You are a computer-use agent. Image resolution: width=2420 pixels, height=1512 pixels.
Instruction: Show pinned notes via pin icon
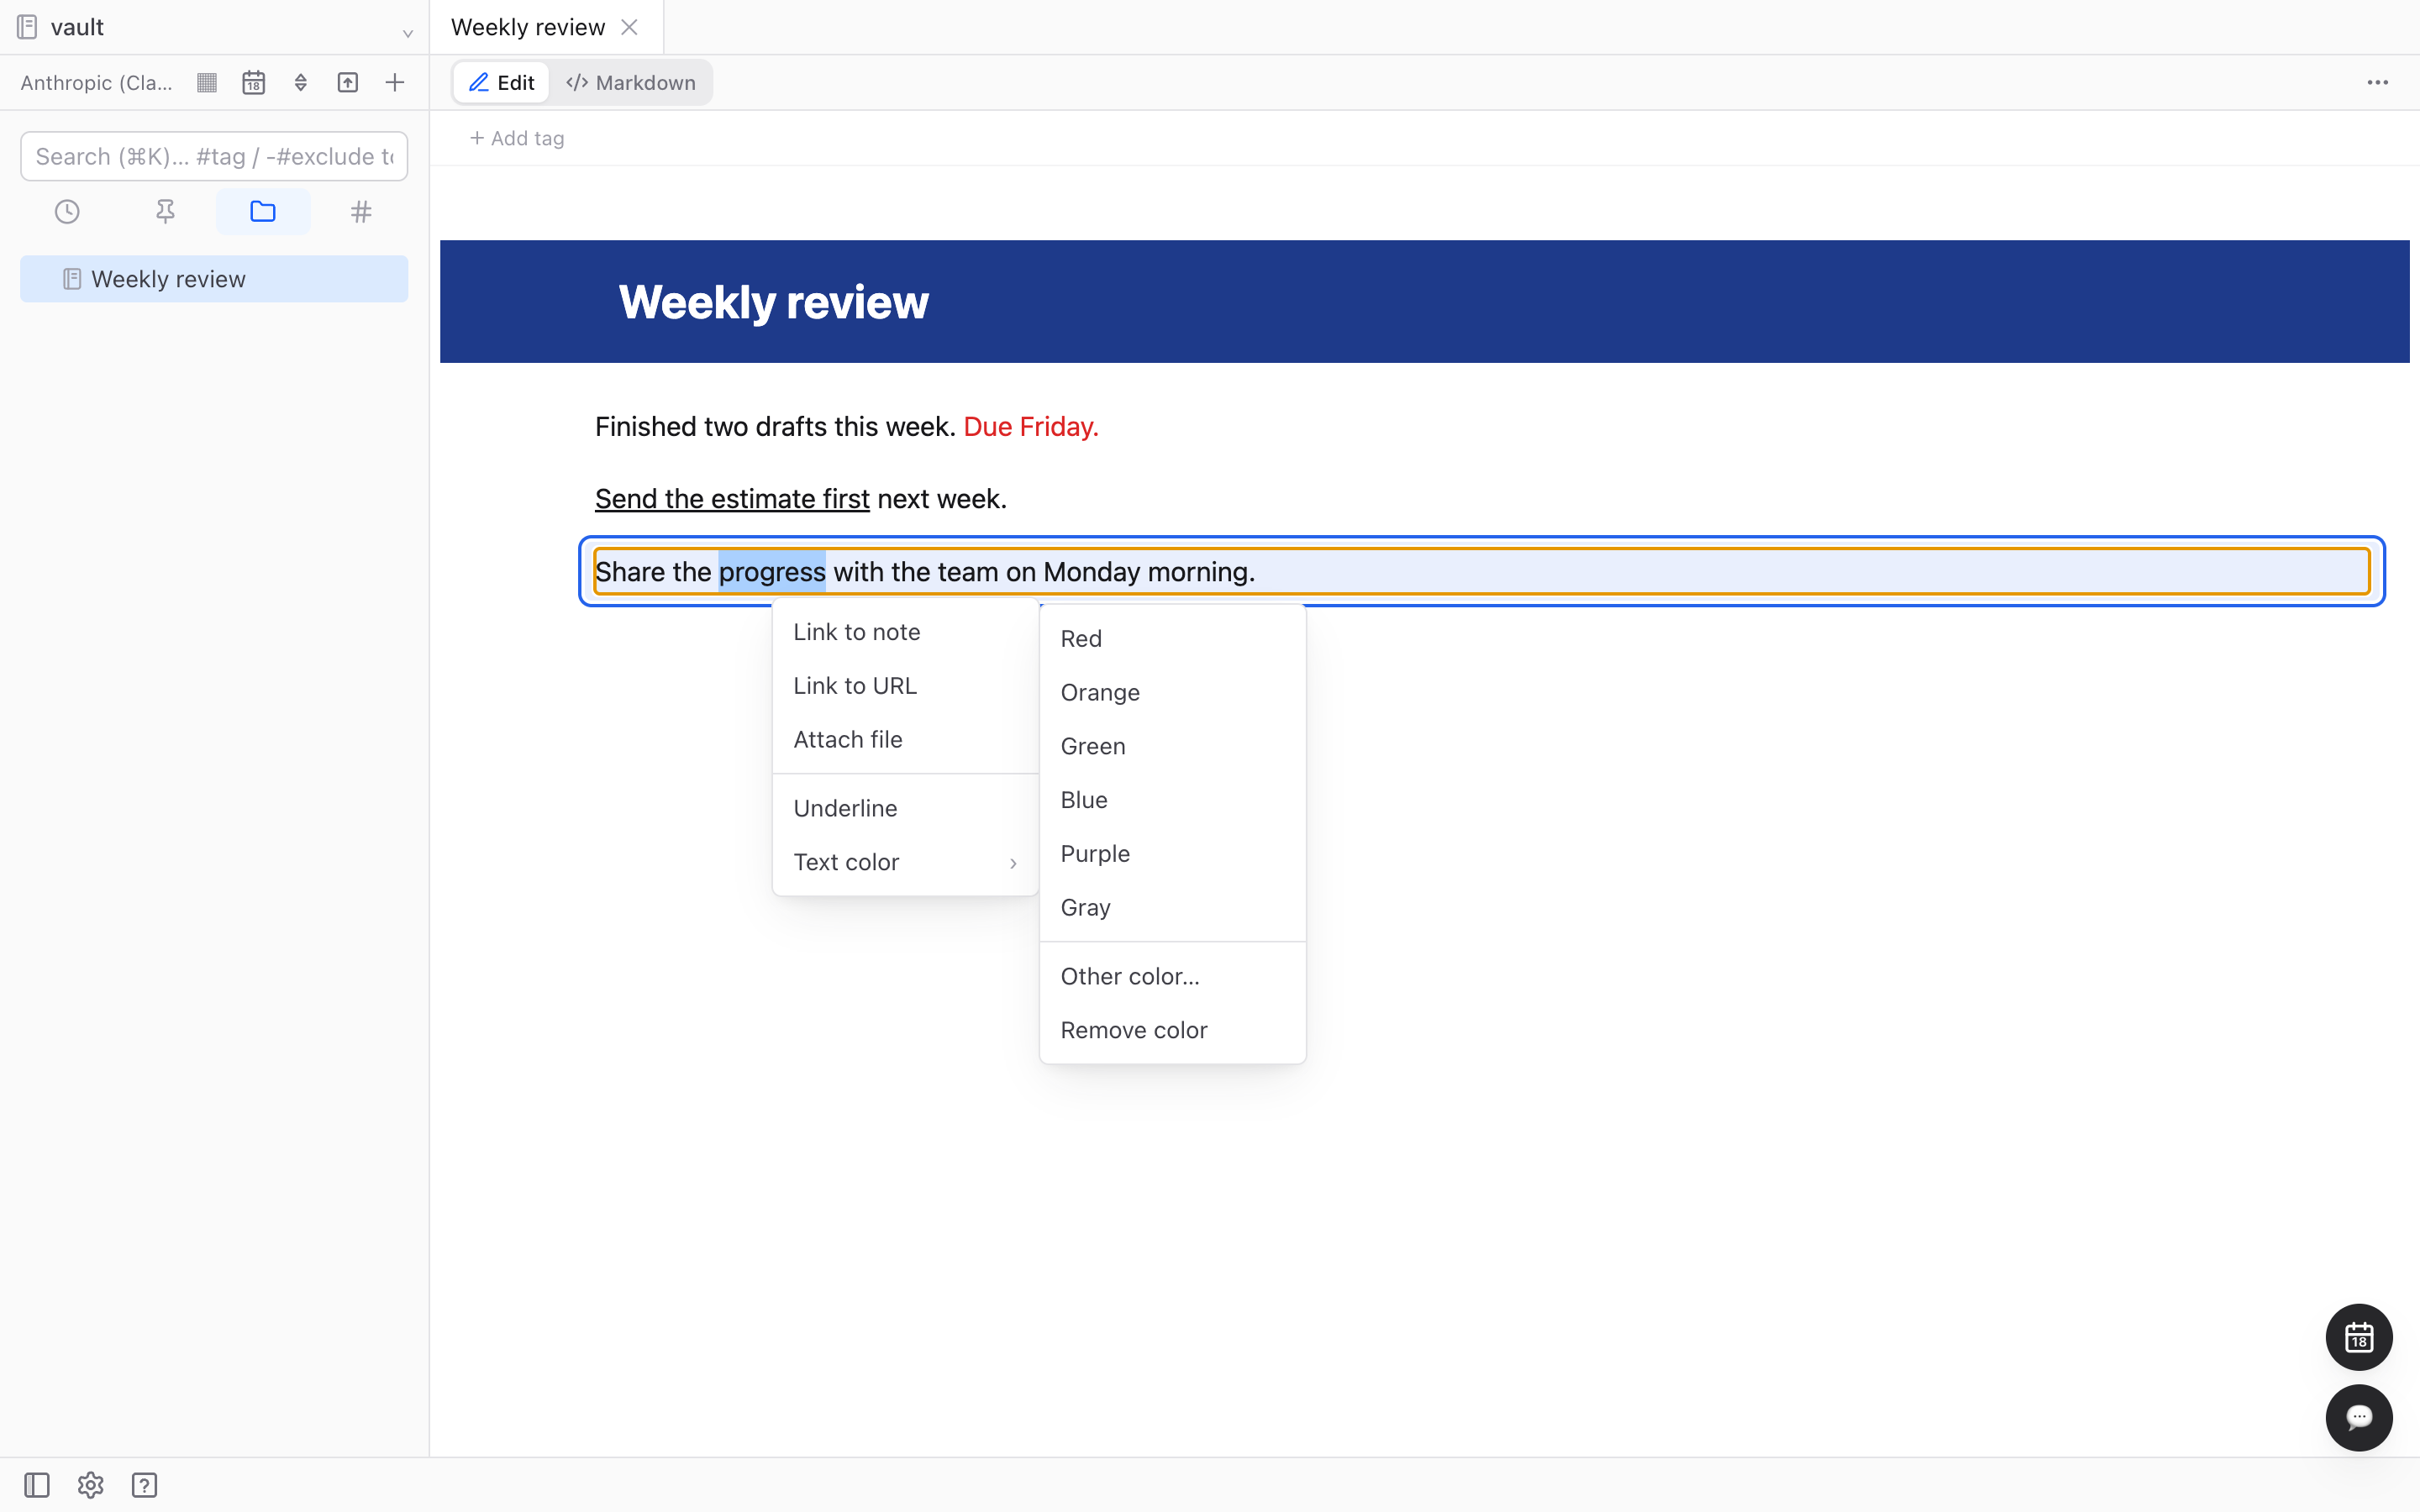pos(165,212)
